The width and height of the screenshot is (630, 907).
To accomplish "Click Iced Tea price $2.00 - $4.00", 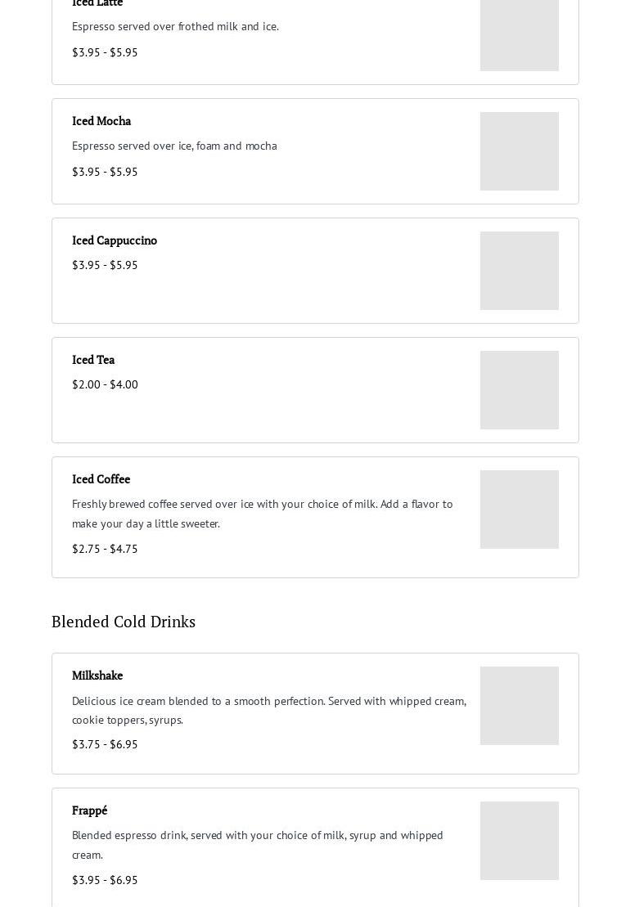I will (x=105, y=384).
